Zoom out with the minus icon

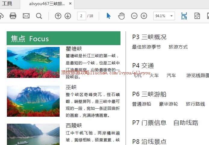[x=134, y=16]
